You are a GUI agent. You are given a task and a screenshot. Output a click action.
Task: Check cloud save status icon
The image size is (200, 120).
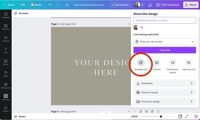67,5
